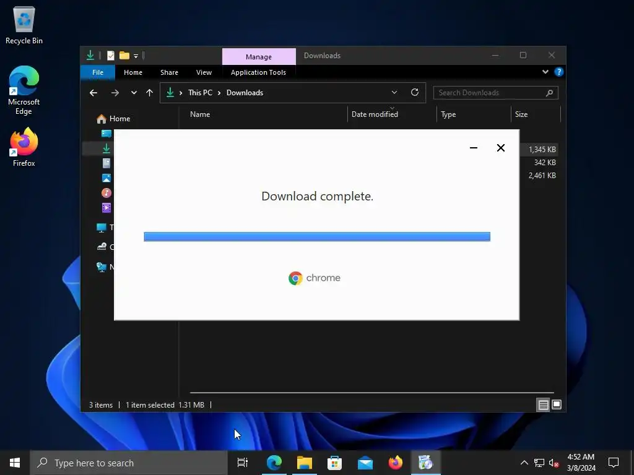Click the taskbar search box
This screenshot has width=634, height=475.
pos(129,463)
